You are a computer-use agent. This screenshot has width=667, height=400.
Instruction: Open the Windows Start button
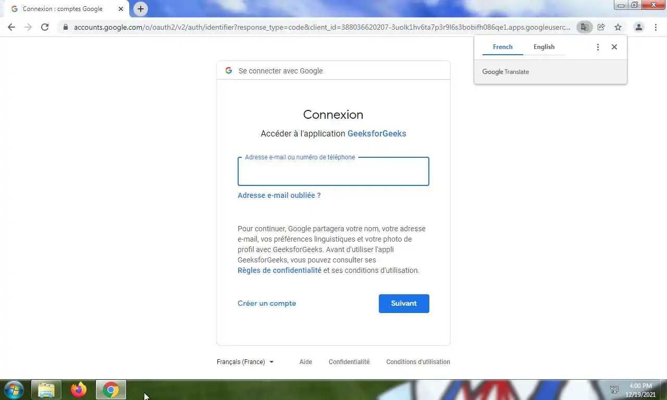(x=14, y=390)
